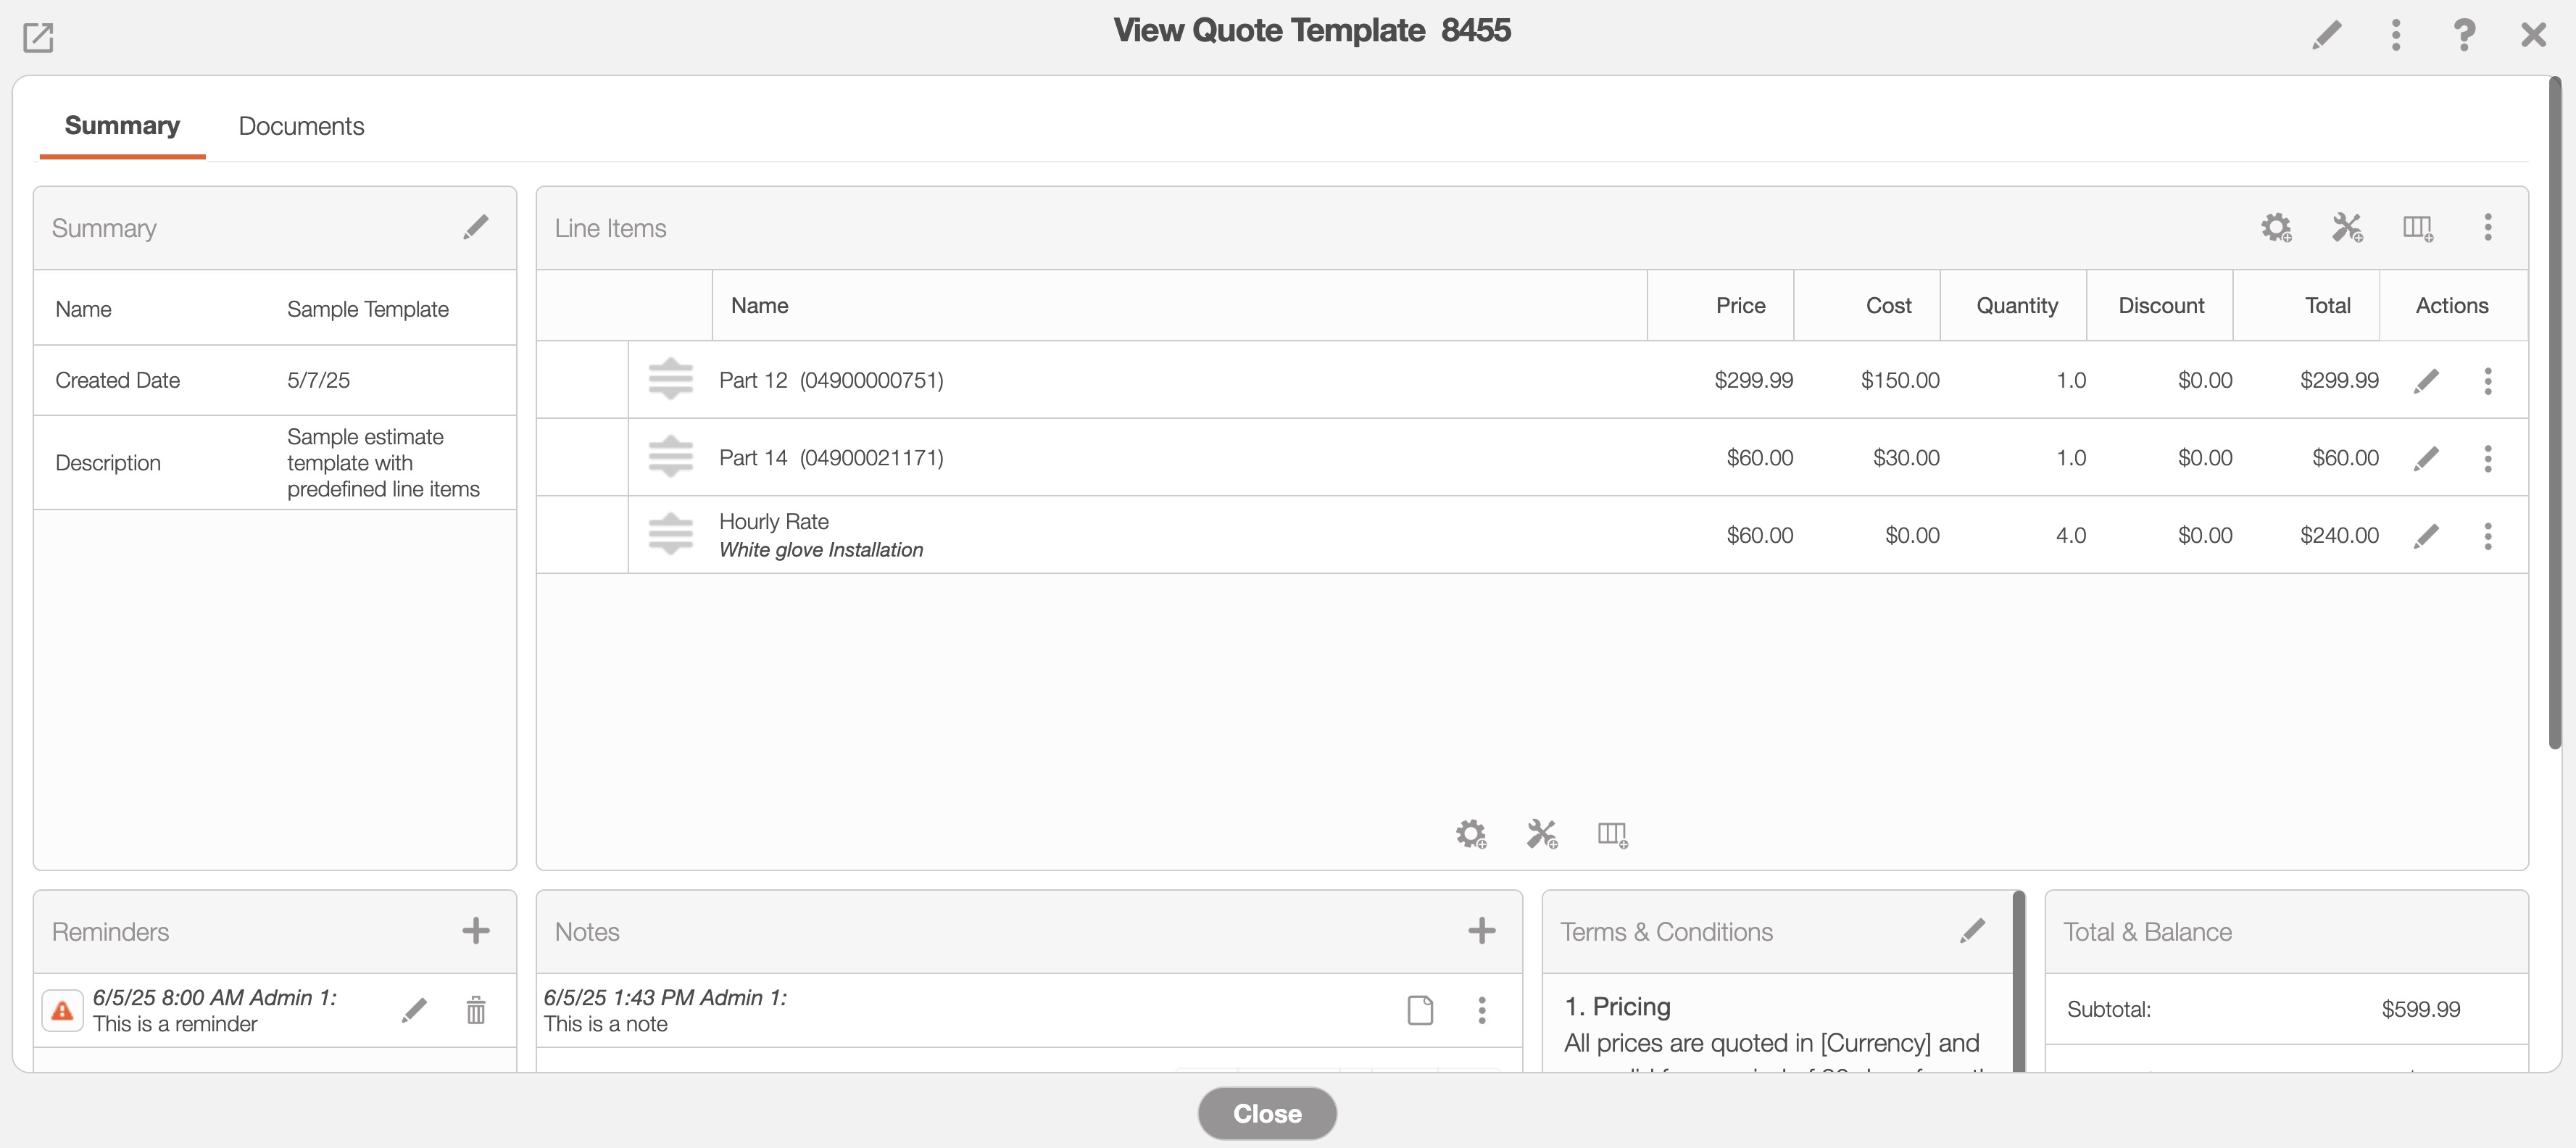2576x1148 pixels.
Task: Edit the Part 12 line item
Action: click(x=2426, y=381)
